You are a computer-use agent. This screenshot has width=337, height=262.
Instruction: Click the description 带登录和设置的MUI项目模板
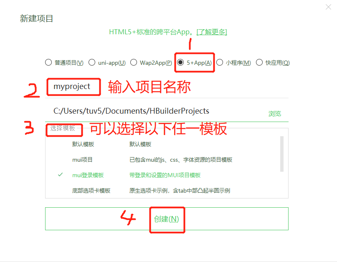click(x=165, y=175)
